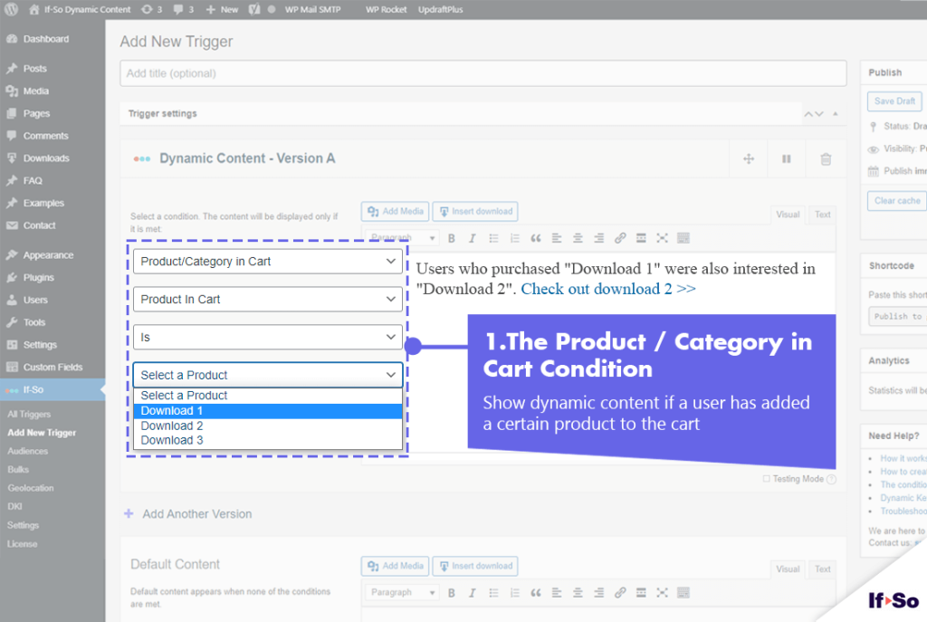The image size is (927, 622).
Task: Toggle italic in the Default Content editor
Action: tap(472, 593)
